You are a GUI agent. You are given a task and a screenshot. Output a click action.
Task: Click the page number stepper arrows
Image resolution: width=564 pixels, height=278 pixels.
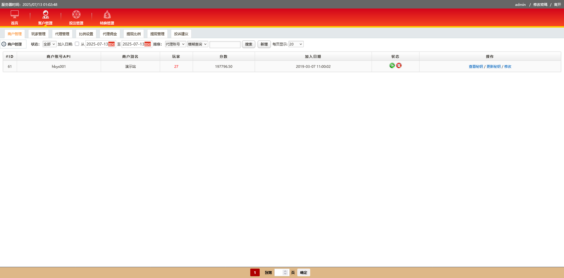(x=285, y=272)
